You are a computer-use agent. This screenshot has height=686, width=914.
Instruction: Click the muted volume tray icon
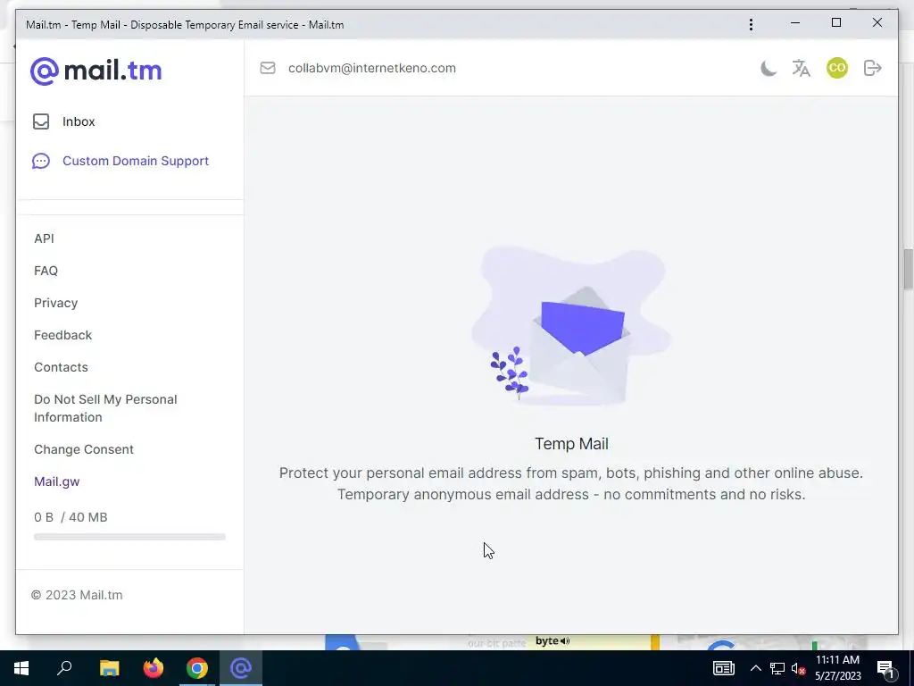click(798, 669)
